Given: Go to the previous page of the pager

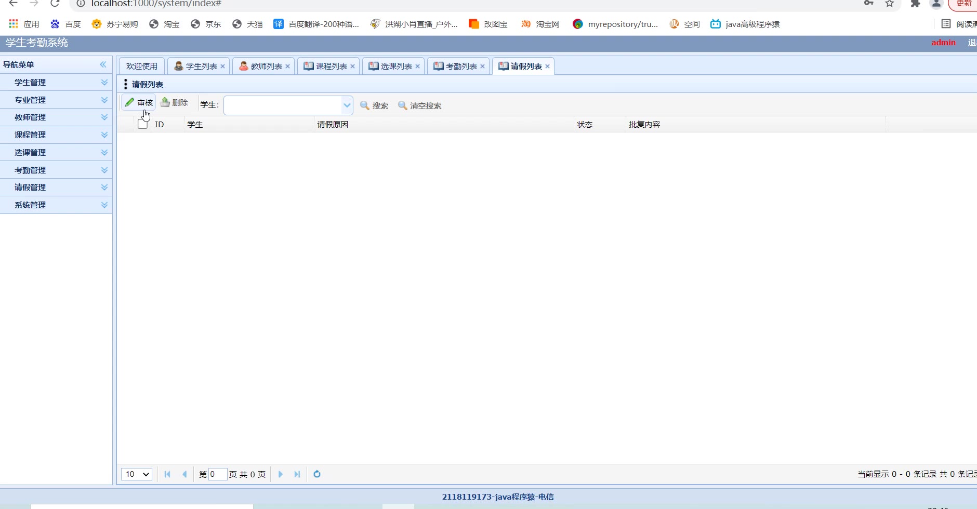Looking at the screenshot, I should tap(184, 474).
